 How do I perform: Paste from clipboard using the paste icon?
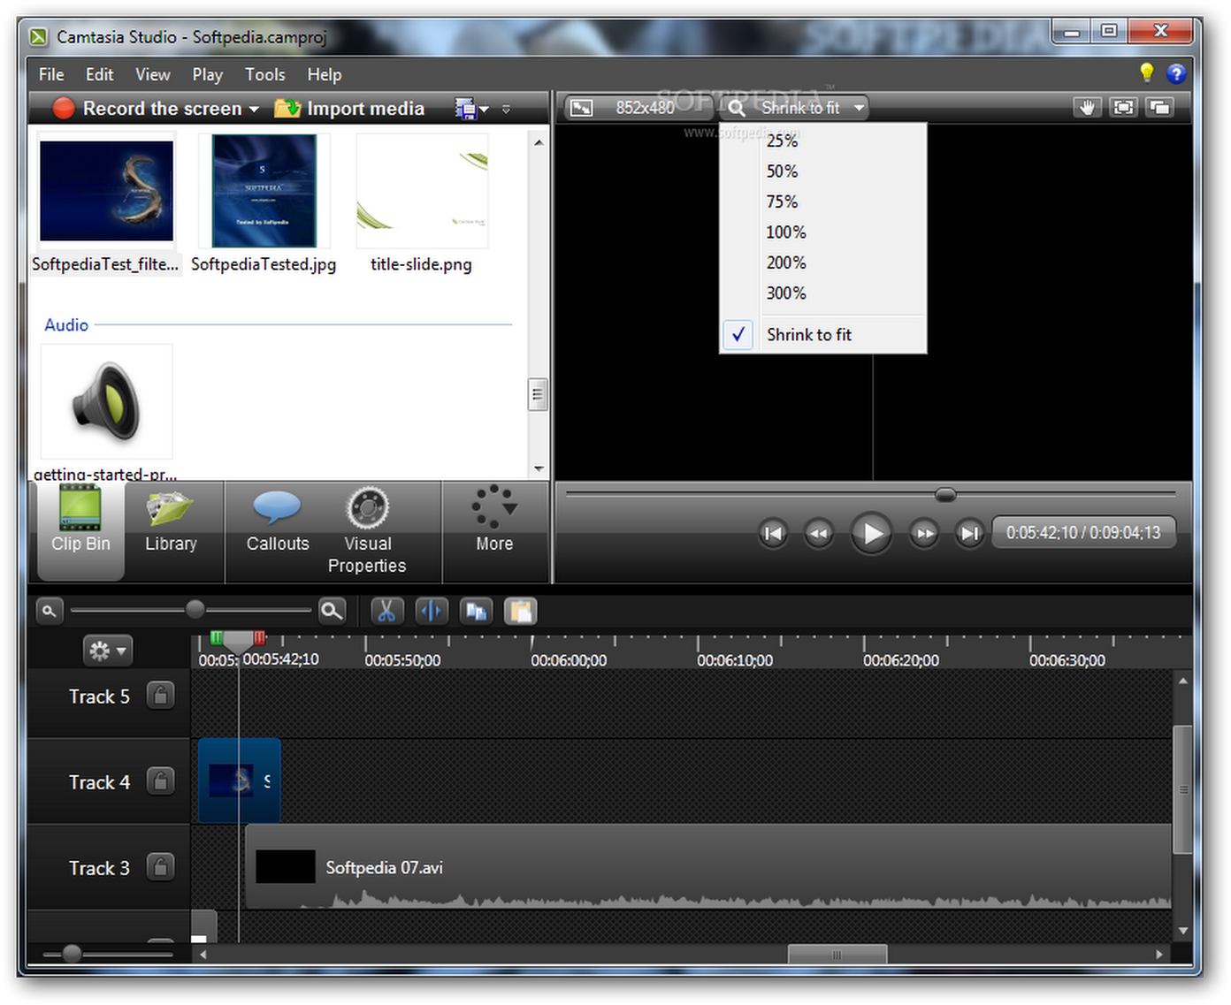pyautogui.click(x=520, y=610)
